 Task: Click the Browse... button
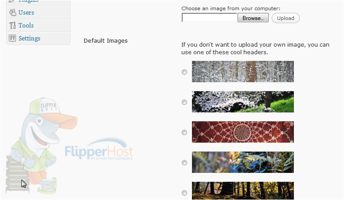(x=253, y=18)
